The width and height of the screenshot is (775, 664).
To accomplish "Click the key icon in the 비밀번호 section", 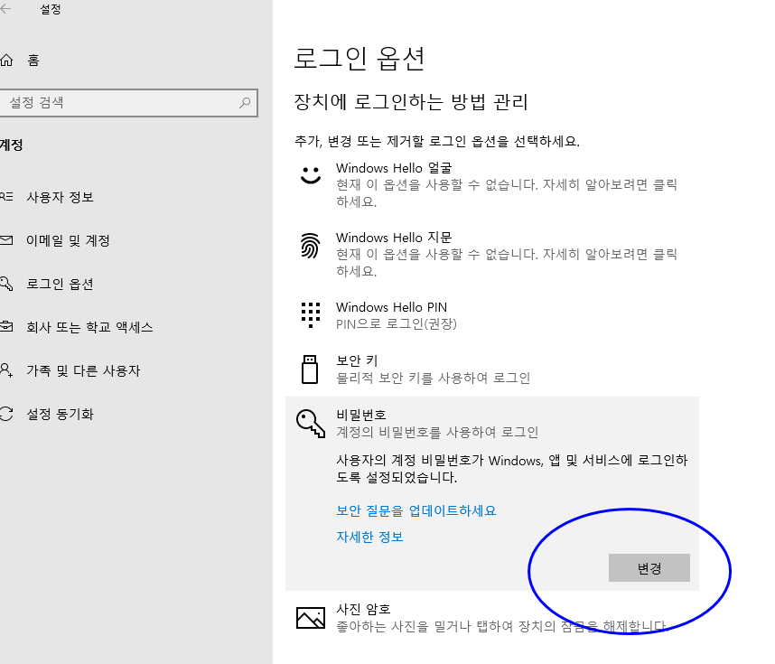I will (311, 423).
